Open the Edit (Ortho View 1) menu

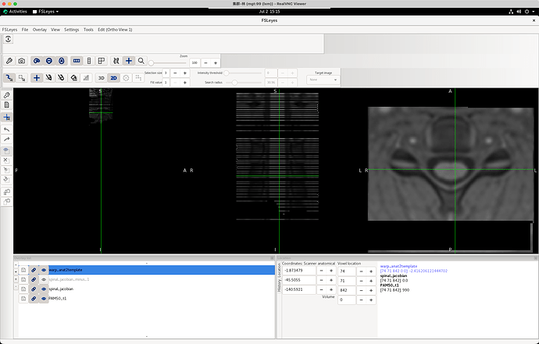click(115, 30)
